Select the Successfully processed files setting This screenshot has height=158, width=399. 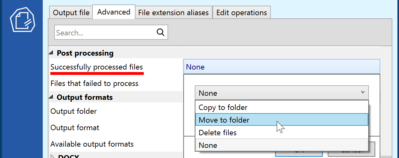97,67
